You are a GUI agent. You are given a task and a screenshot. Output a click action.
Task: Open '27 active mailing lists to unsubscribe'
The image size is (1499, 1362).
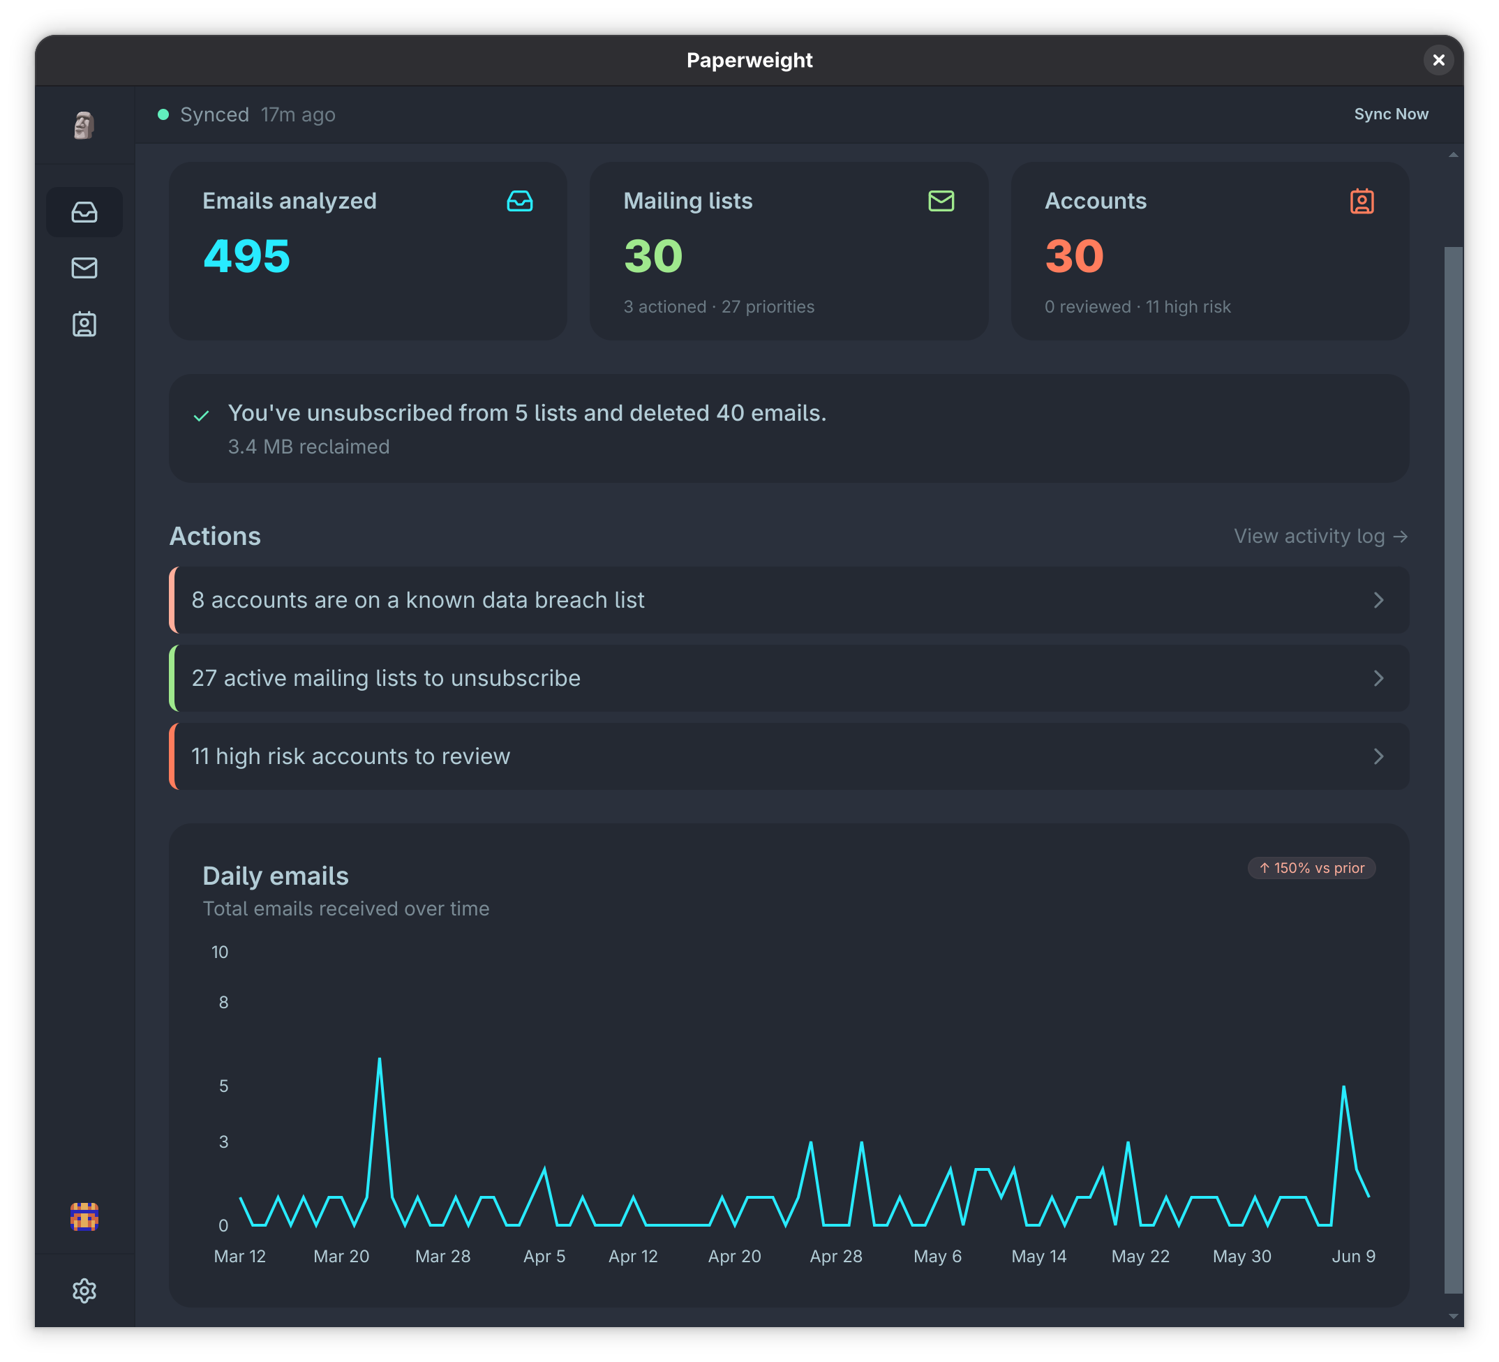point(789,678)
